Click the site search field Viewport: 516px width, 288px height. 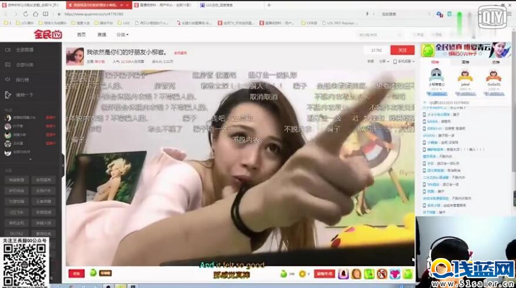[380, 35]
